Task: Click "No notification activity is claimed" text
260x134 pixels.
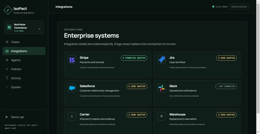Action: tap(184, 96)
